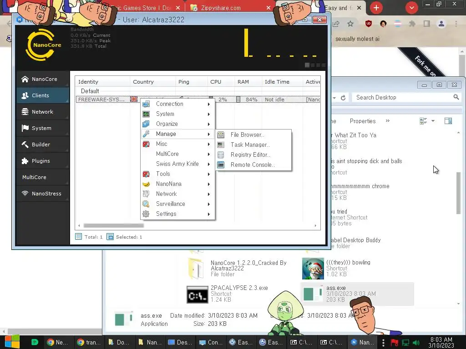The width and height of the screenshot is (466, 349).
Task: Expand the Surveillance submenu arrow
Action: coord(209,204)
